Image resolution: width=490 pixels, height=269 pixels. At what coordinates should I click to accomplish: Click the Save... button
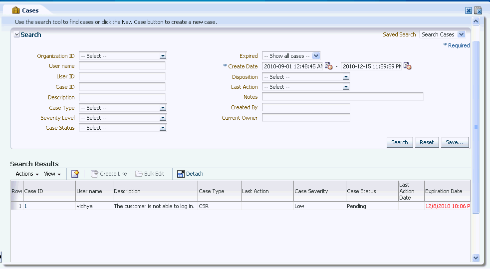pyautogui.click(x=455, y=142)
